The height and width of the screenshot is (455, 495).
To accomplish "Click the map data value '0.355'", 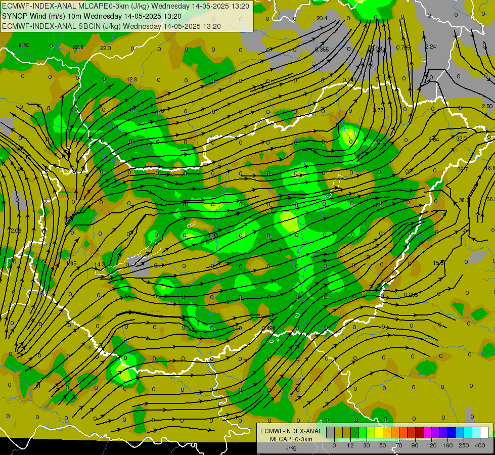I will click(322, 50).
